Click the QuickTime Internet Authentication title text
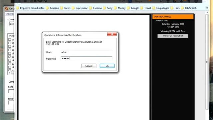The height and width of the screenshot is (120, 213). (63, 35)
